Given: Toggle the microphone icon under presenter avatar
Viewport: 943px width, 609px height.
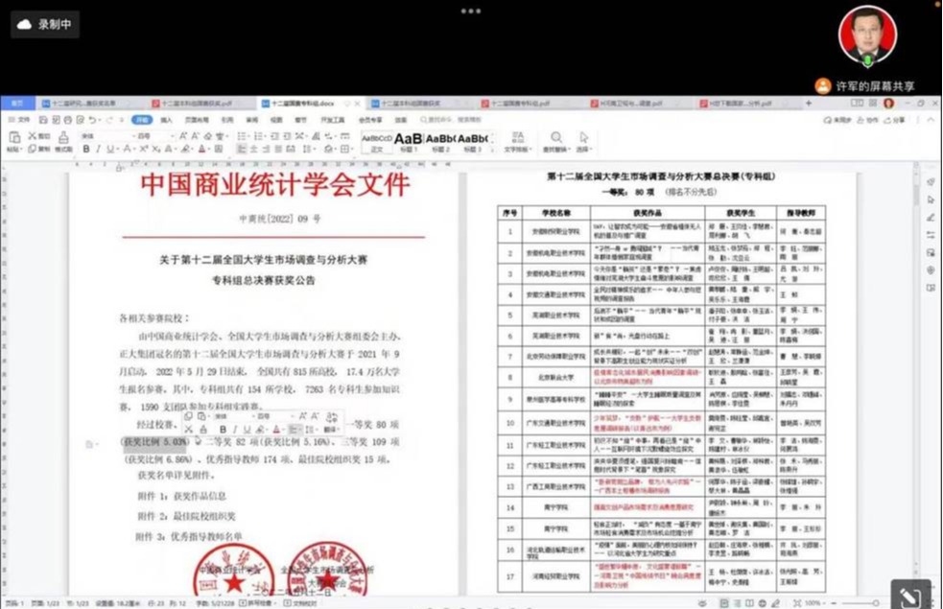Looking at the screenshot, I should tap(867, 60).
